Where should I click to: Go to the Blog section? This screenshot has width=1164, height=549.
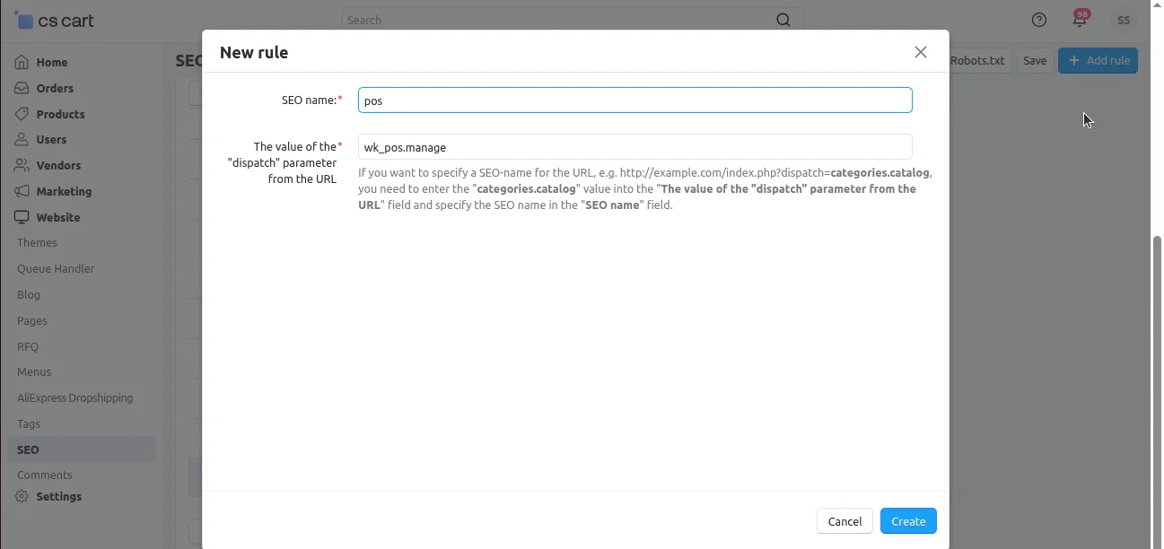coord(29,295)
